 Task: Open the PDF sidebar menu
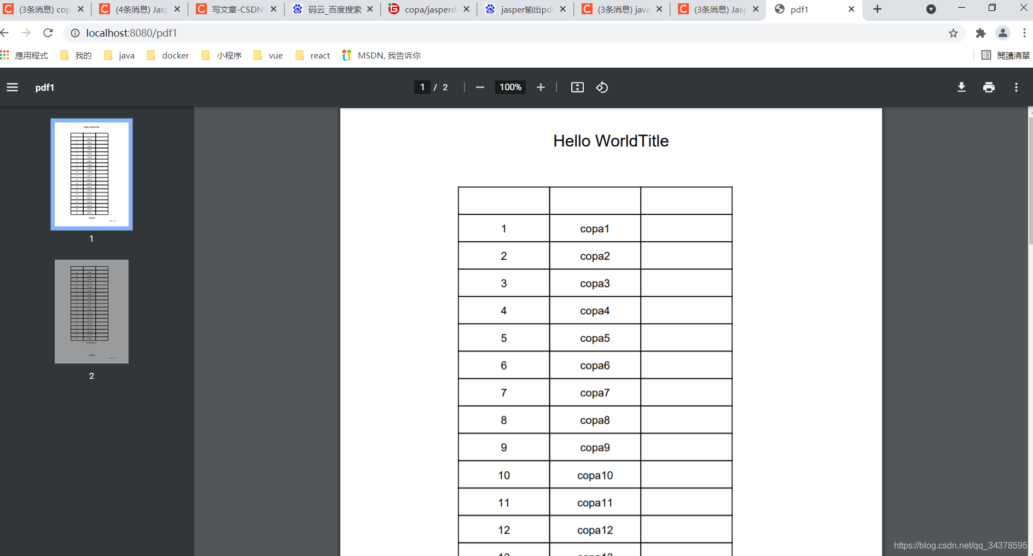(x=12, y=87)
